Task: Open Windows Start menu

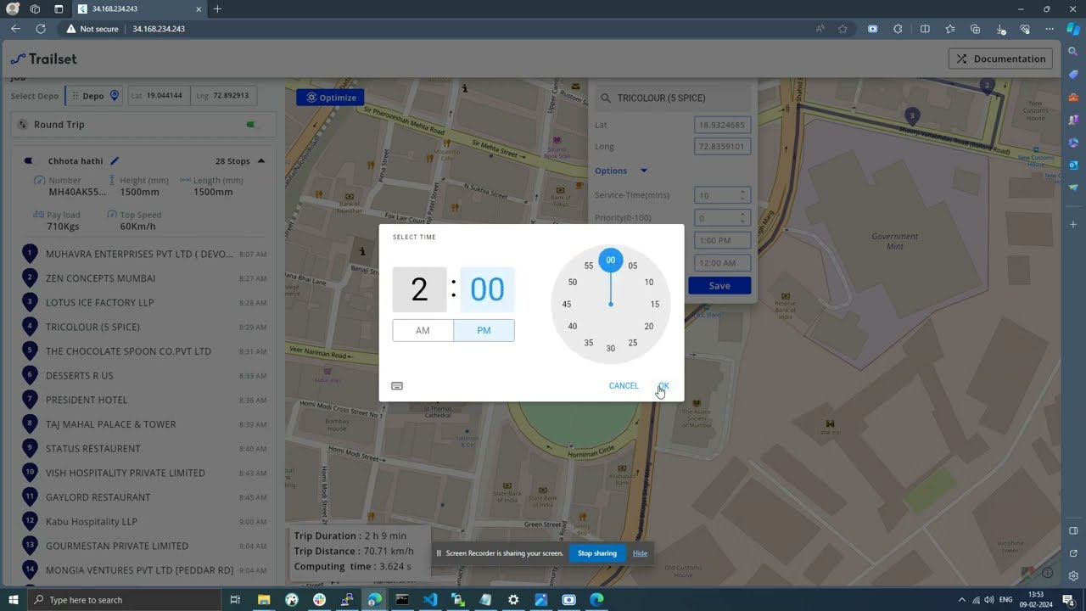Action: pos(14,600)
